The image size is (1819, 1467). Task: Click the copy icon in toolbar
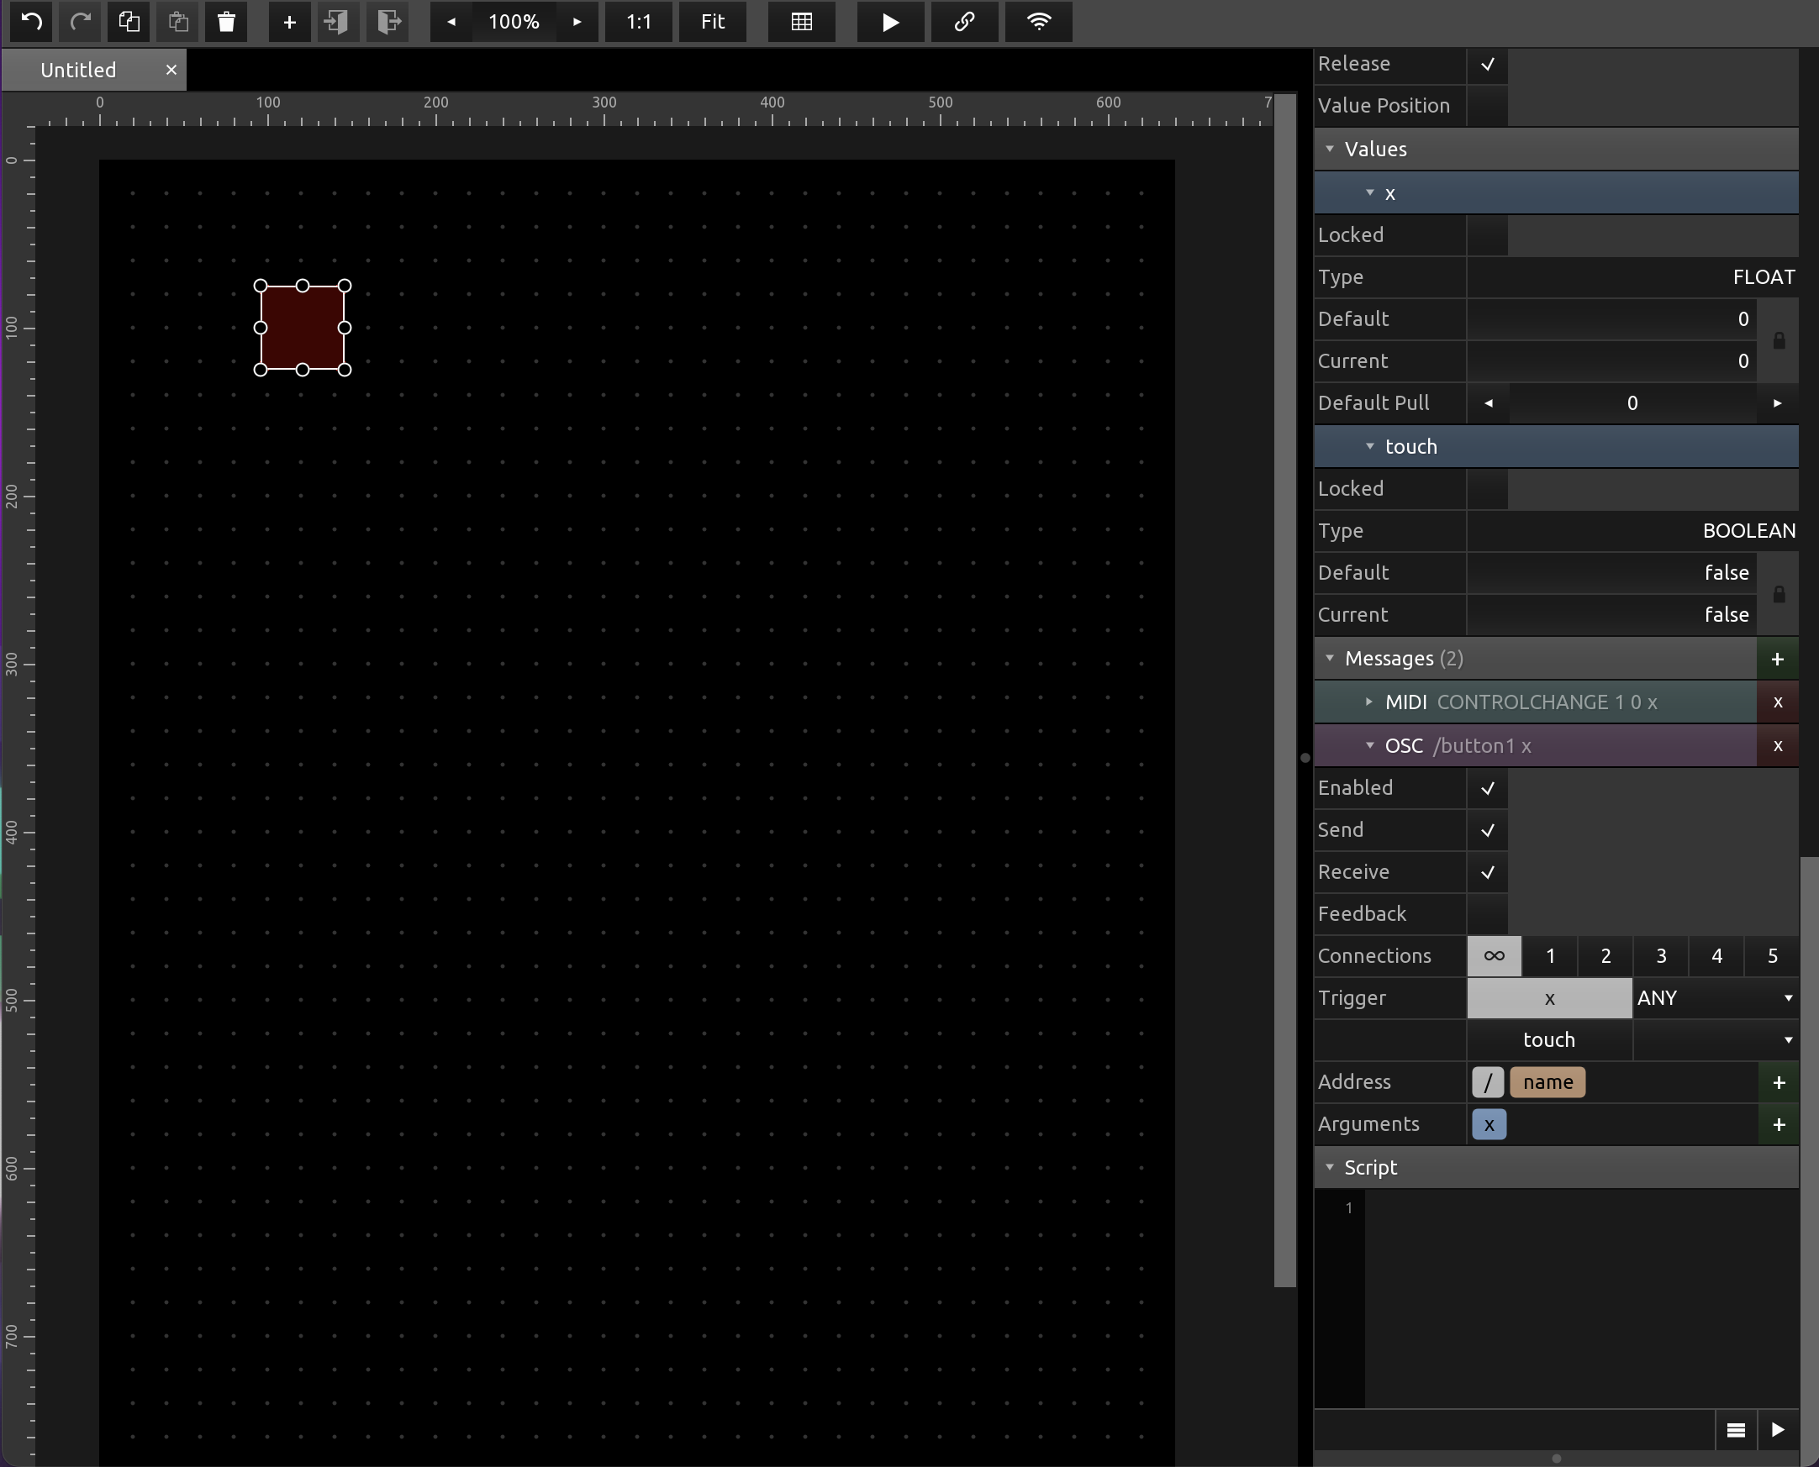129,21
